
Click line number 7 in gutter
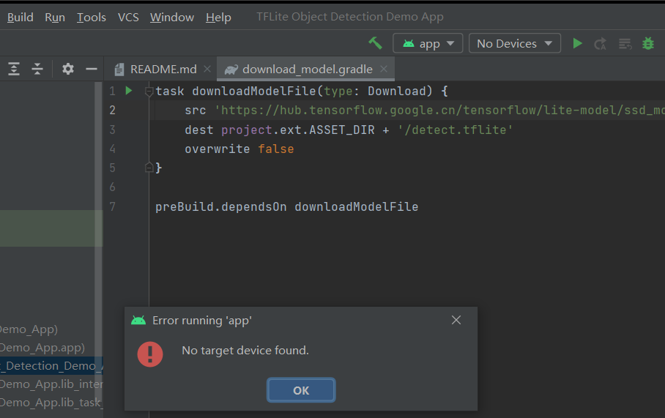[112, 207]
